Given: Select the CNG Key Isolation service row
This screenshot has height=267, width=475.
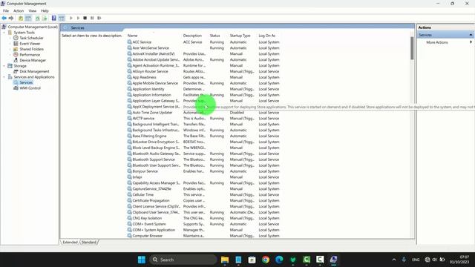Looking at the screenshot, I should coord(203,218).
